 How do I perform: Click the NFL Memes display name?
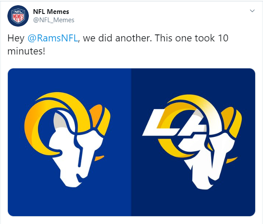(x=51, y=12)
